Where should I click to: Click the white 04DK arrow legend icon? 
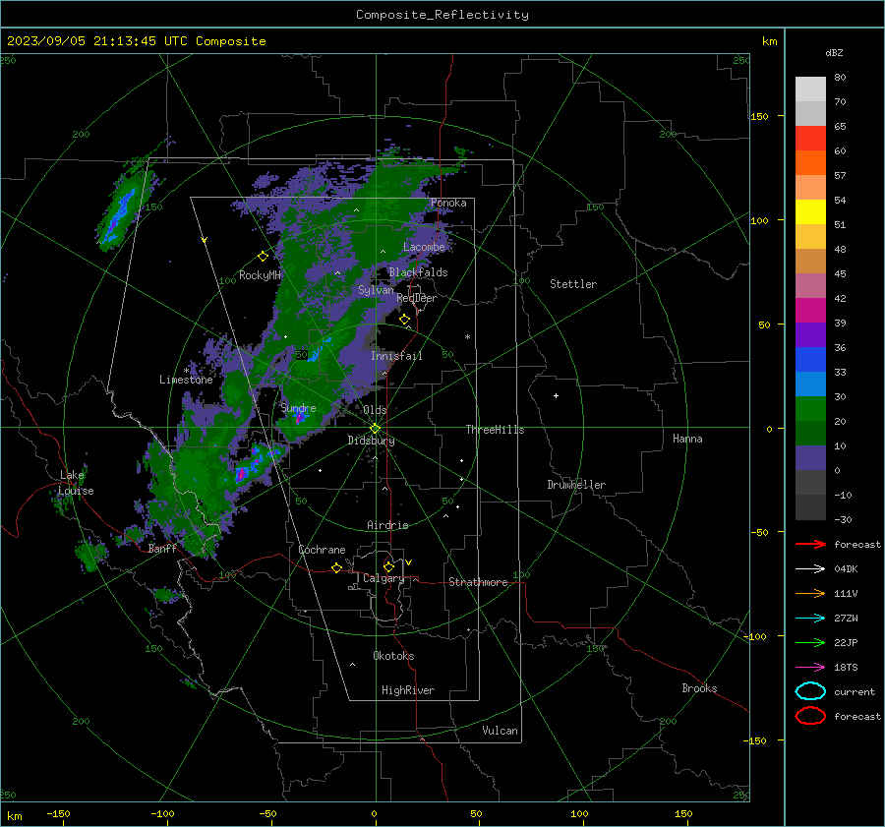810,569
